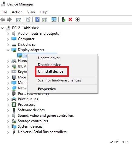The image size is (132, 145).
Task: Expand the Storage controllers node arrow
Action: click(8, 121)
